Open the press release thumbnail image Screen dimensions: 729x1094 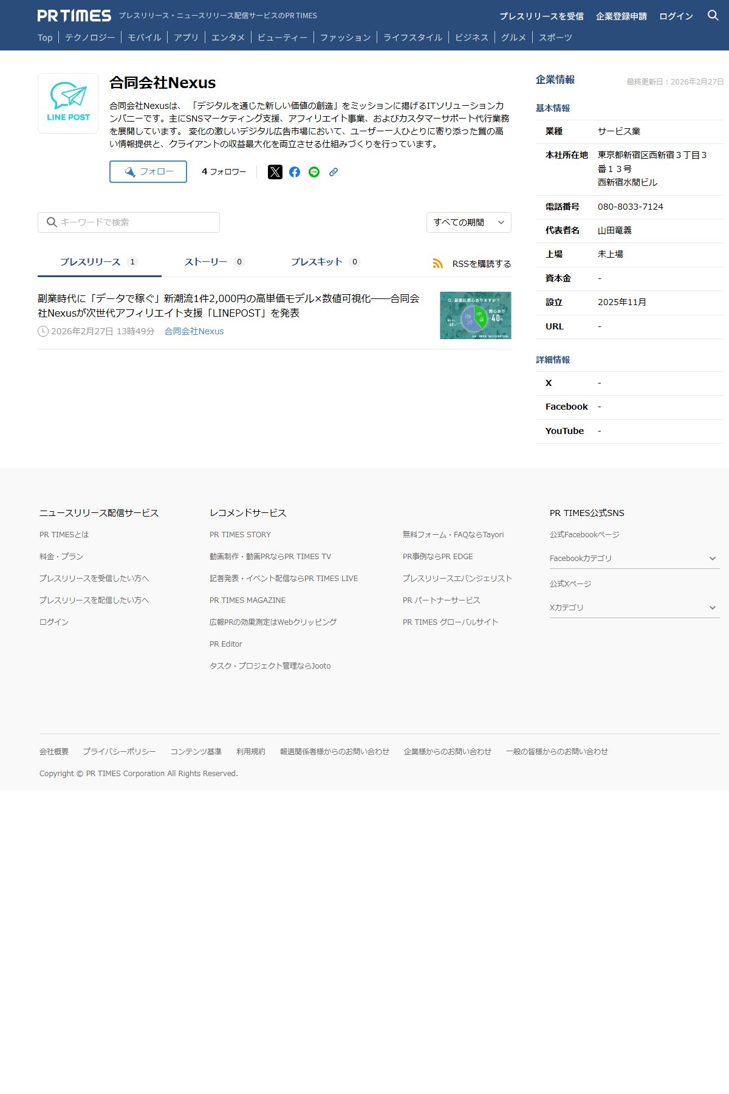pyautogui.click(x=476, y=315)
